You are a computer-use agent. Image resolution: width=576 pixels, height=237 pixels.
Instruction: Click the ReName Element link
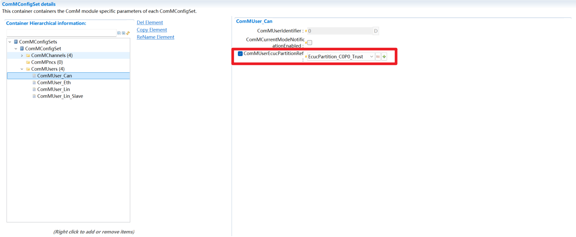pyautogui.click(x=155, y=37)
